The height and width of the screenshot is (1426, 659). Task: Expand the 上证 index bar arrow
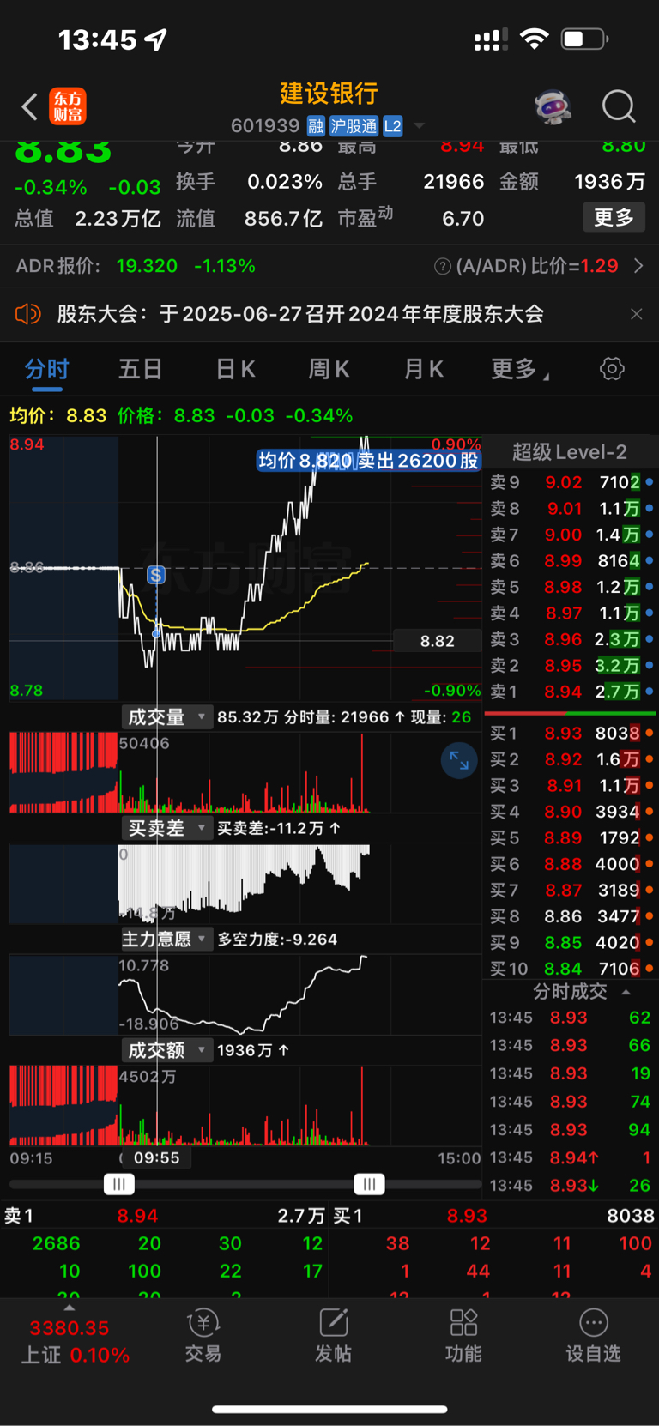(70, 1308)
